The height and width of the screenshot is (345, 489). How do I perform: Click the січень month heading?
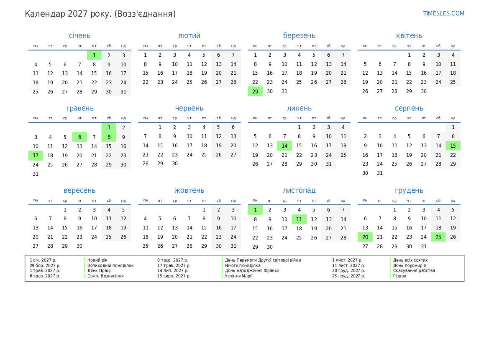(x=79, y=36)
